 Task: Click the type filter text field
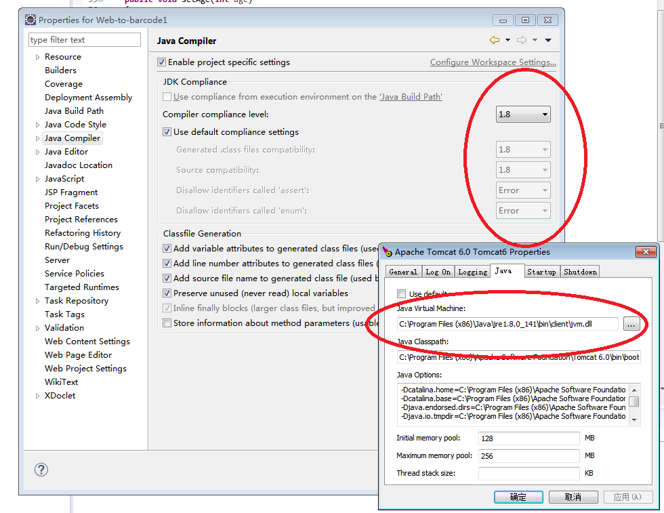point(85,40)
